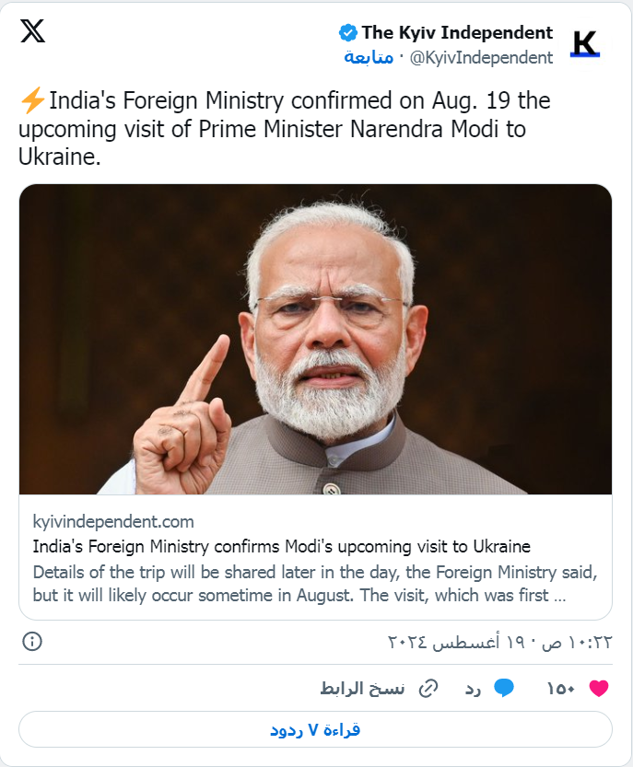The width and height of the screenshot is (633, 767).
Task: Click the ١٥٠ likes count
Action: coord(561,688)
